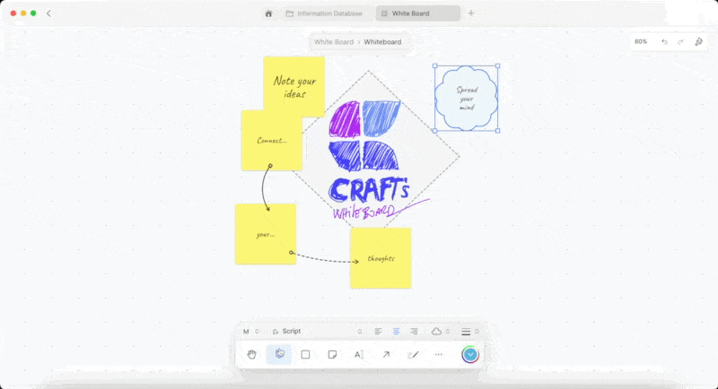The width and height of the screenshot is (718, 389).
Task: Open the text size M dropdown
Action: click(251, 332)
